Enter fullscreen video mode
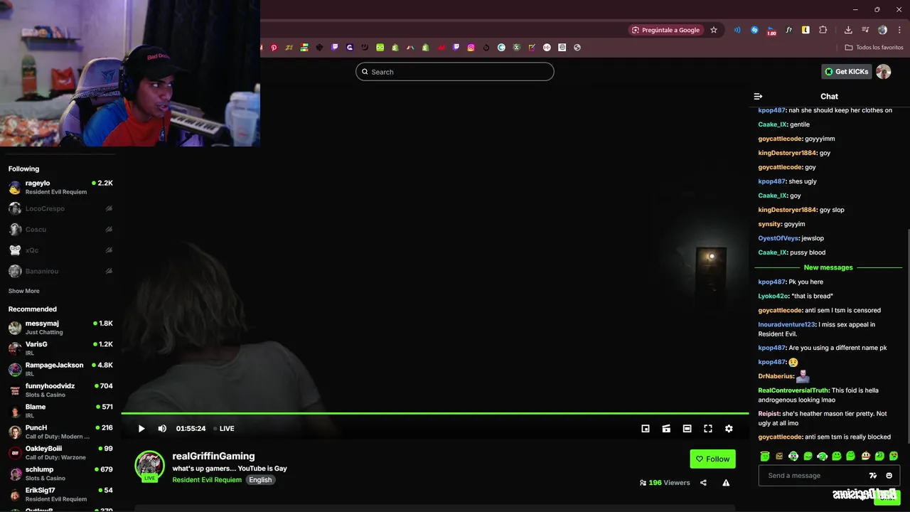The image size is (910, 512). 708,429
